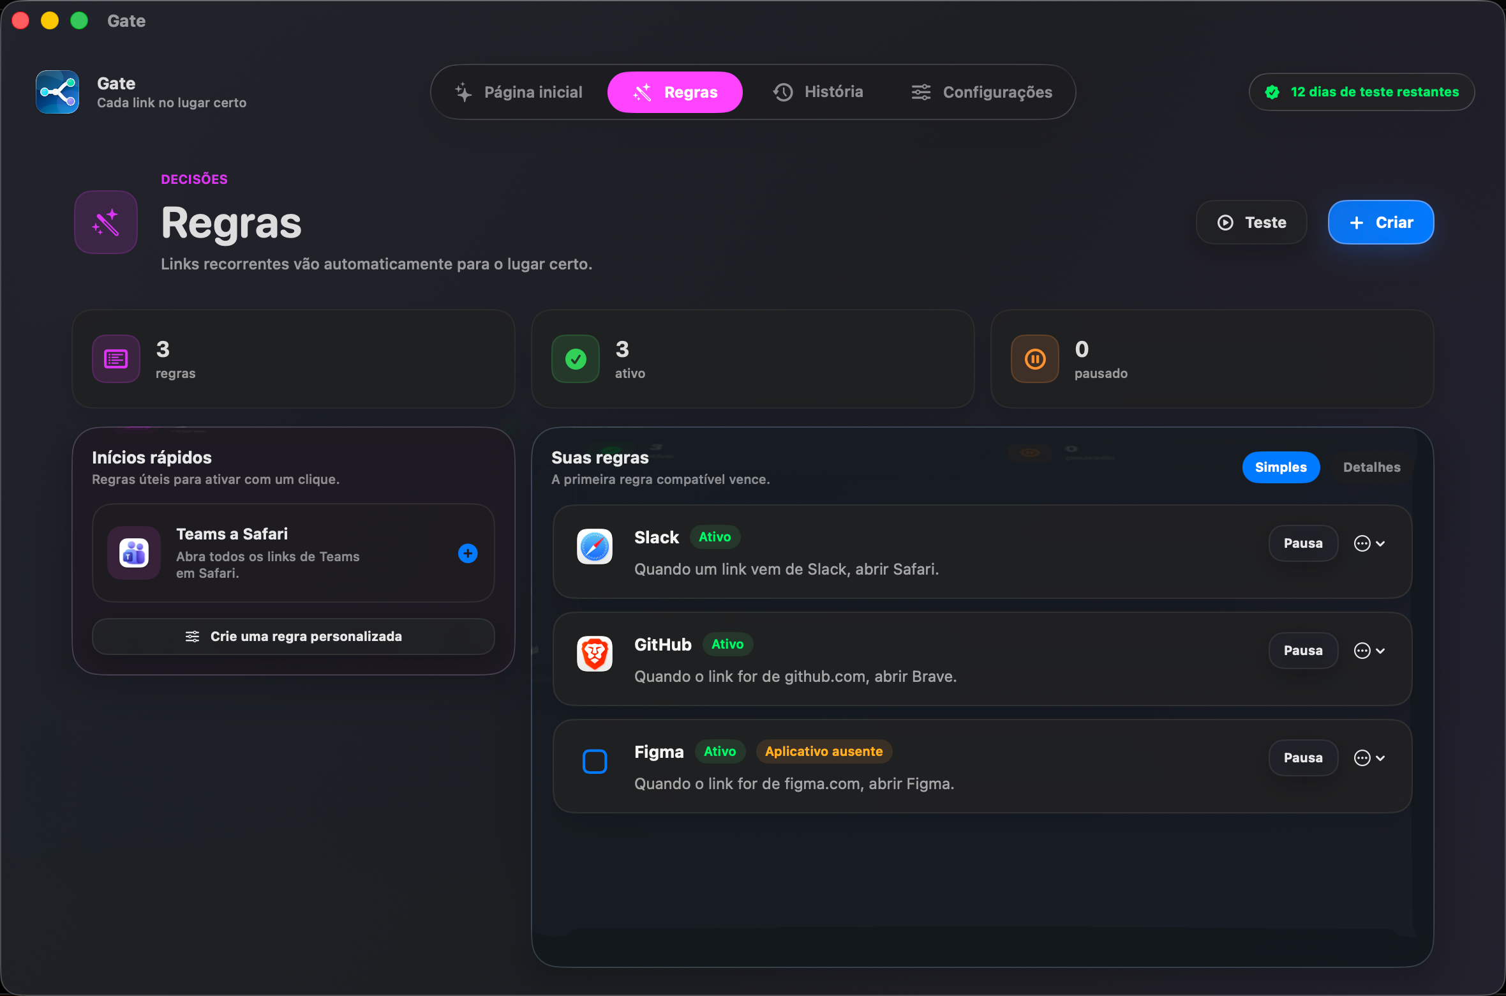Open the Configurações tab
Viewport: 1506px width, 996px height.
click(x=981, y=92)
